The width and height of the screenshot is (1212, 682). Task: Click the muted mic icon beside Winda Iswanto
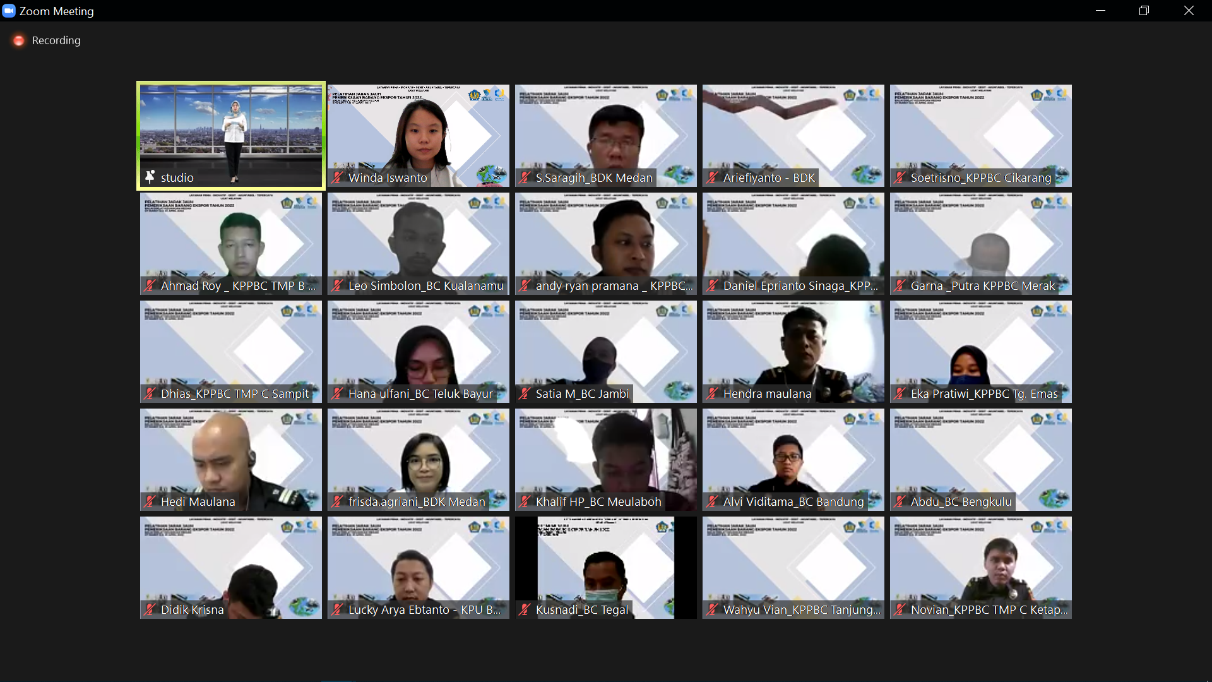(338, 178)
